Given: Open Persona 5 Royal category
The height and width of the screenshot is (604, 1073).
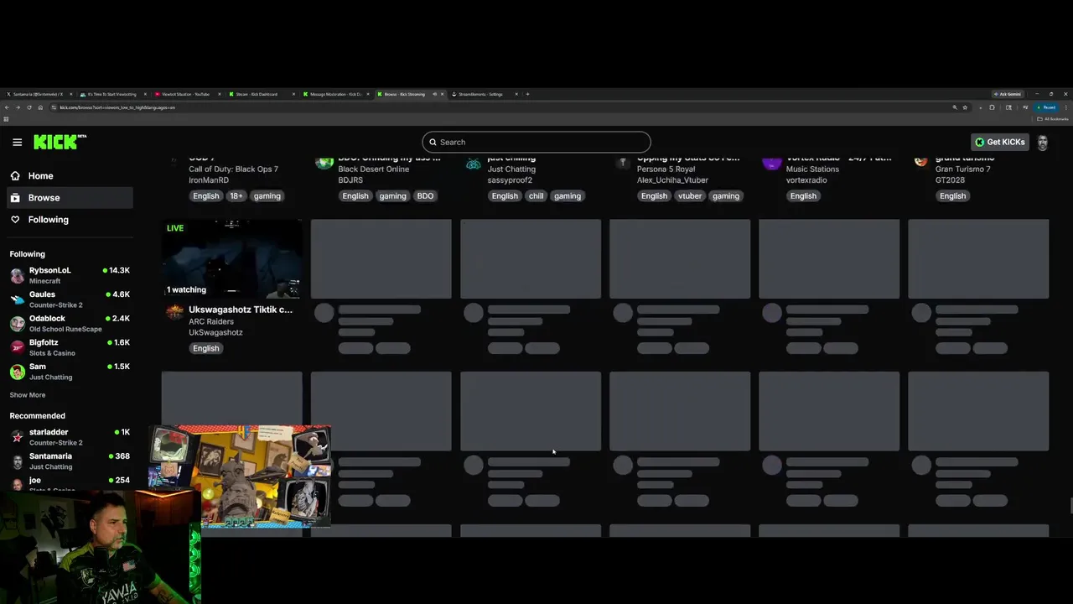Looking at the screenshot, I should click(x=666, y=169).
